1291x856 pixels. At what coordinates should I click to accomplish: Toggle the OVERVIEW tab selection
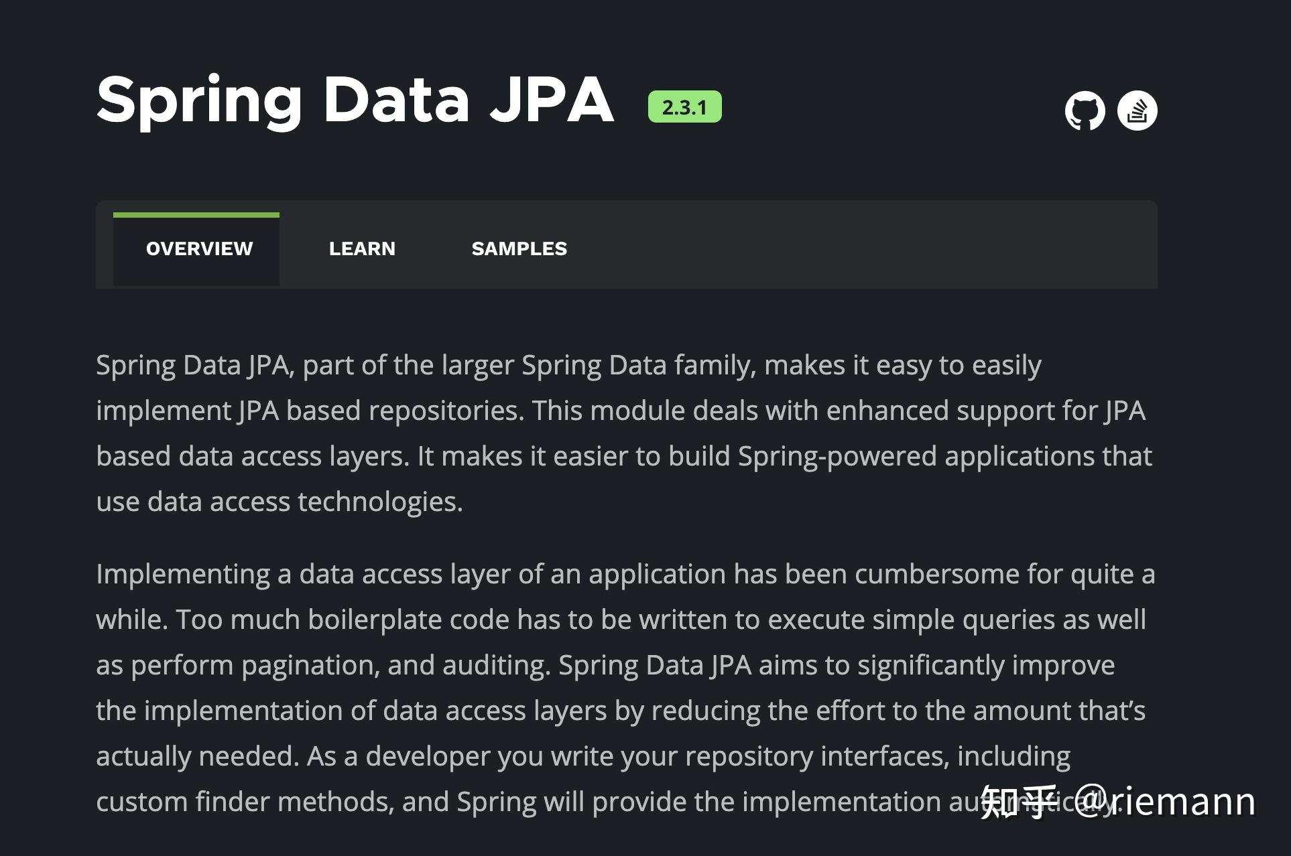coord(198,248)
